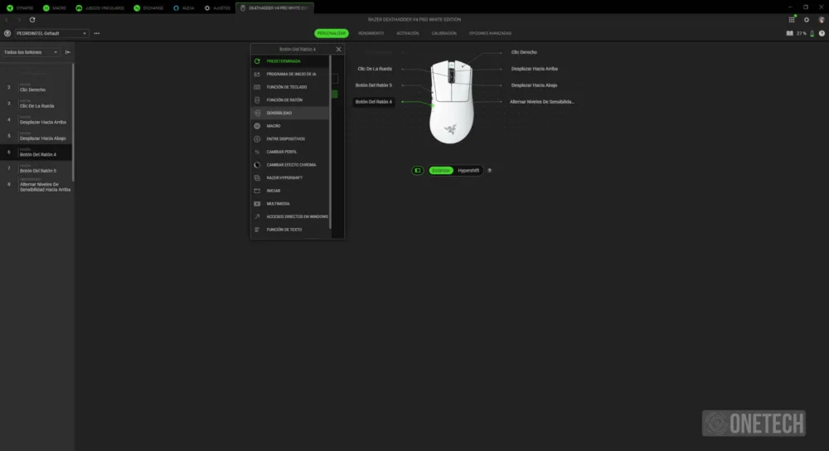Open the Ajustes tab
Image resolution: width=829 pixels, height=451 pixels.
[217, 8]
